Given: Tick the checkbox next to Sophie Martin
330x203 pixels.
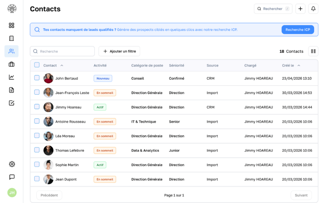Looking at the screenshot, I should tap(37, 165).
